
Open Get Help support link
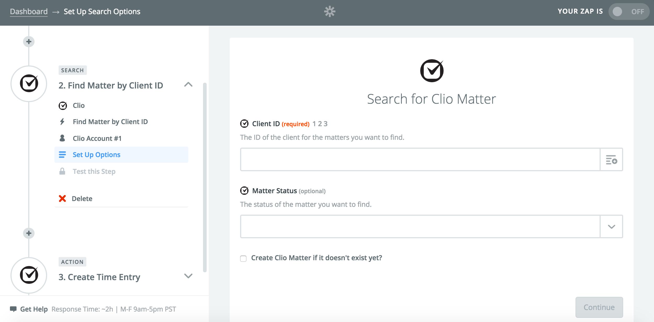[x=34, y=309]
